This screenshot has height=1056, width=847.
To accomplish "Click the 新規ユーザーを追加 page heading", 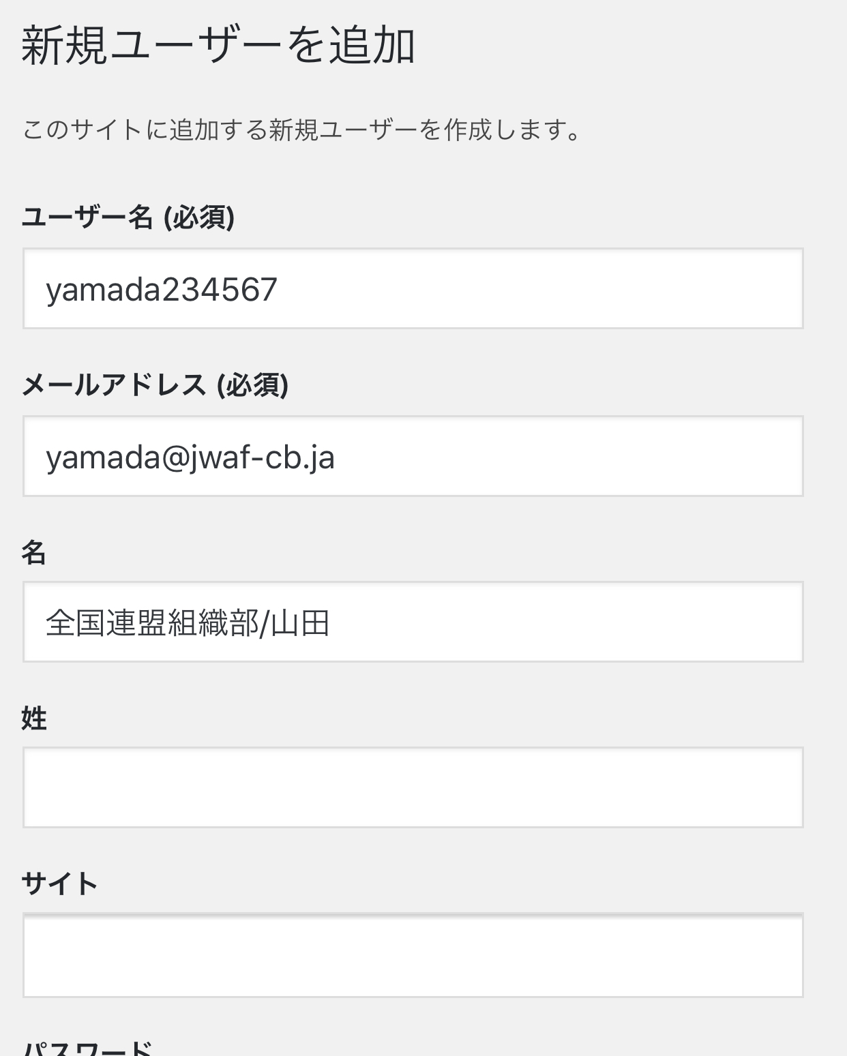I will 218,46.
